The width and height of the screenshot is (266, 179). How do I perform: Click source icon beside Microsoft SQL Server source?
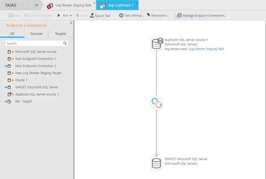pyautogui.click(x=11, y=52)
